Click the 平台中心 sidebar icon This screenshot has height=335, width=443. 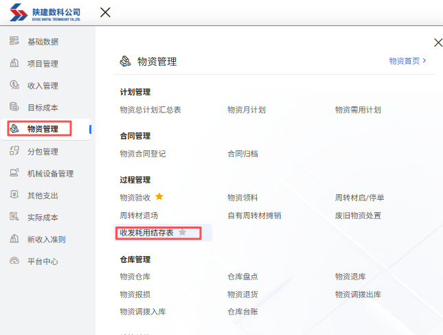[x=14, y=261]
